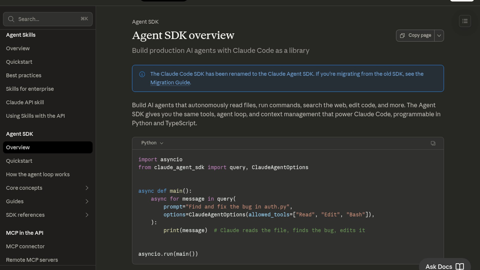Open the table of contents list icon
480x270 pixels.
coord(465,21)
